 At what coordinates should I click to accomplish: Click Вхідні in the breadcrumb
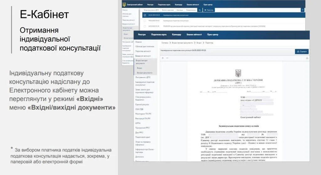click(199, 43)
